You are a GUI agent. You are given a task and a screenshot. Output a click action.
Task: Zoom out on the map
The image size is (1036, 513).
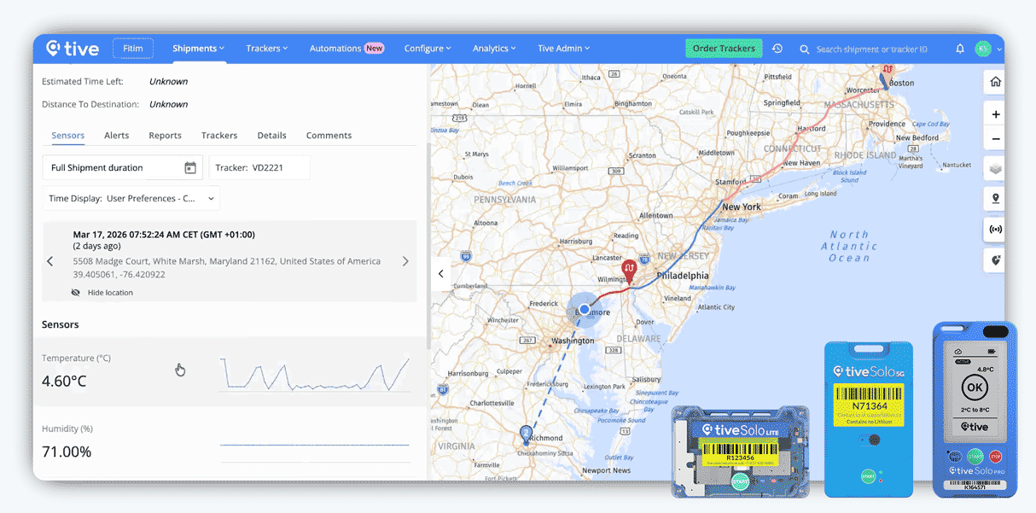coord(995,138)
